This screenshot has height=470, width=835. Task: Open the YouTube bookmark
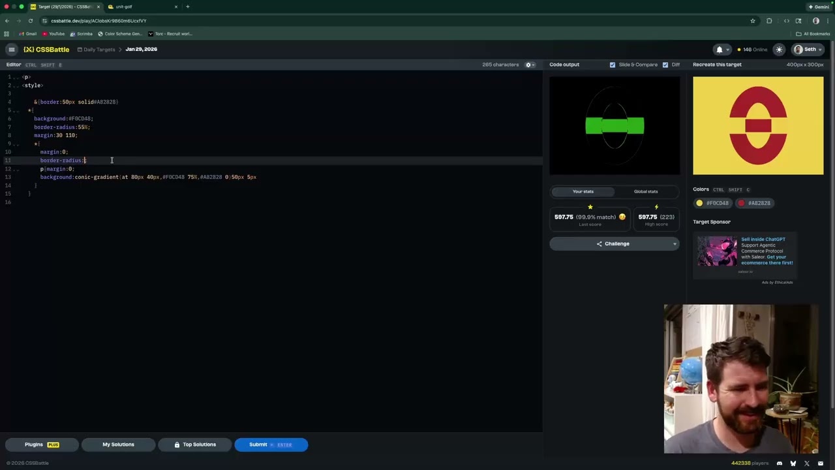[x=53, y=34]
